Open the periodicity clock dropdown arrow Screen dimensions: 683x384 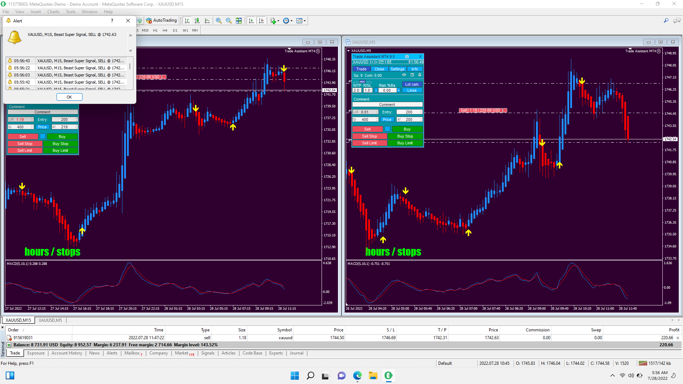(292, 21)
